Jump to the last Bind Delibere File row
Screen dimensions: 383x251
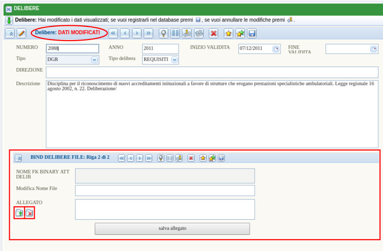(x=149, y=158)
